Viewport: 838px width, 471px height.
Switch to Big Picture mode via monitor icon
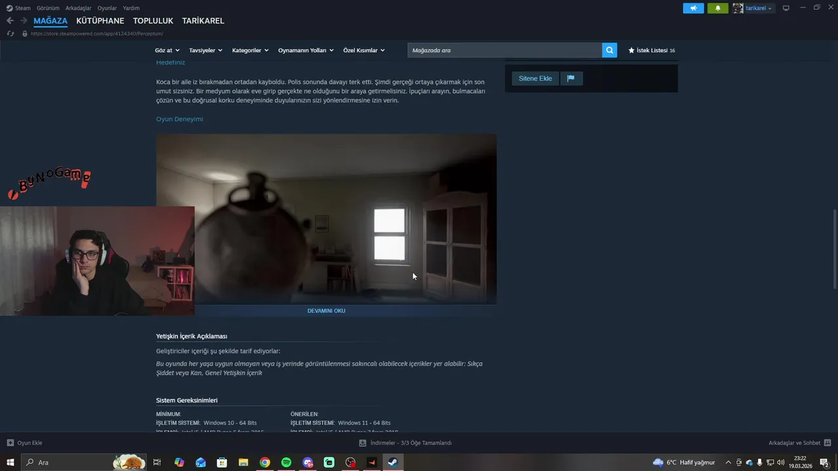[786, 8]
